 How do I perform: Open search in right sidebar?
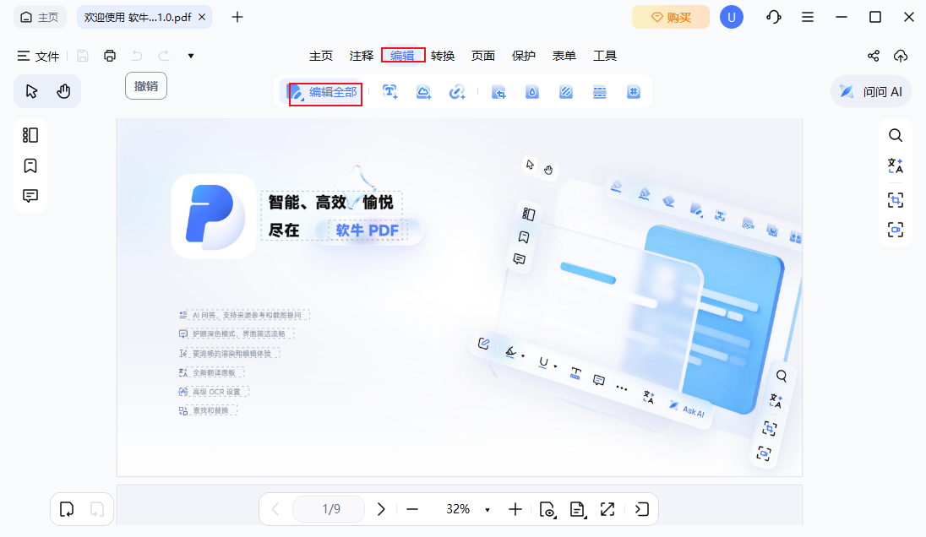pos(896,135)
